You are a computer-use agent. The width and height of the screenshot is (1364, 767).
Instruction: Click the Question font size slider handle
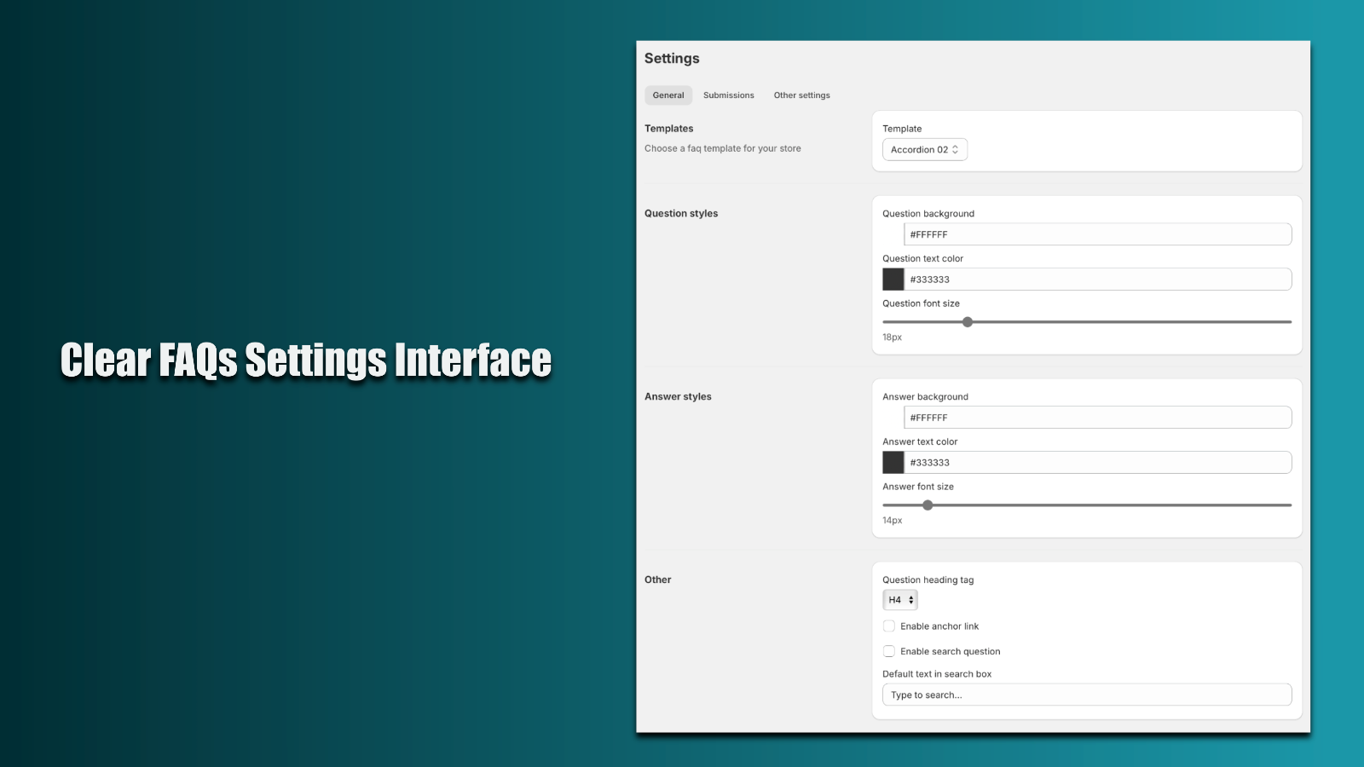pos(968,322)
